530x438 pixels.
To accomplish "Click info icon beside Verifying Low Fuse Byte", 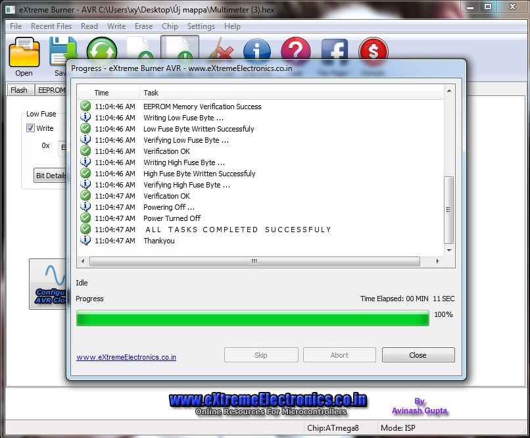I will coord(85,139).
